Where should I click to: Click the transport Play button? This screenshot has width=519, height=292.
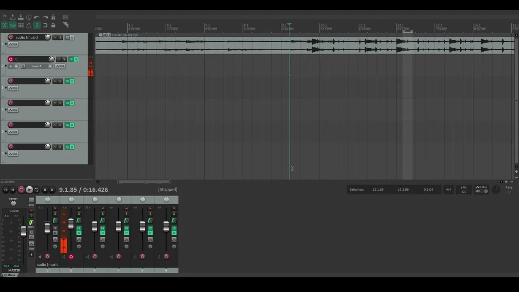pyautogui.click(x=29, y=190)
